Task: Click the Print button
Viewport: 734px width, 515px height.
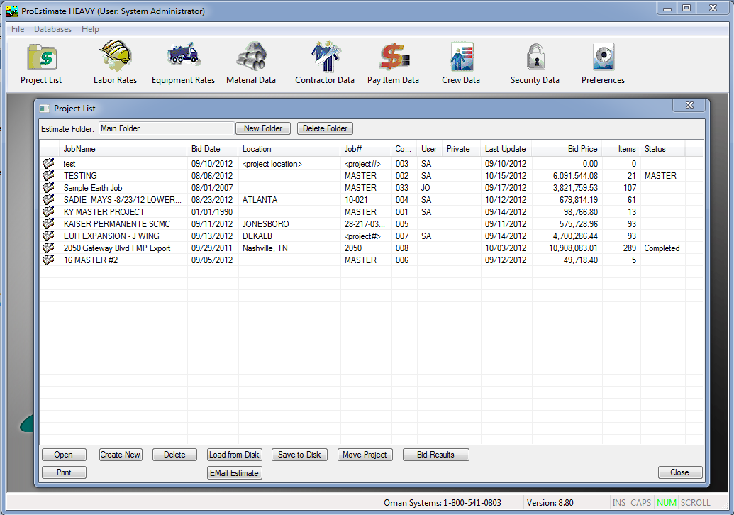Action: (64, 472)
